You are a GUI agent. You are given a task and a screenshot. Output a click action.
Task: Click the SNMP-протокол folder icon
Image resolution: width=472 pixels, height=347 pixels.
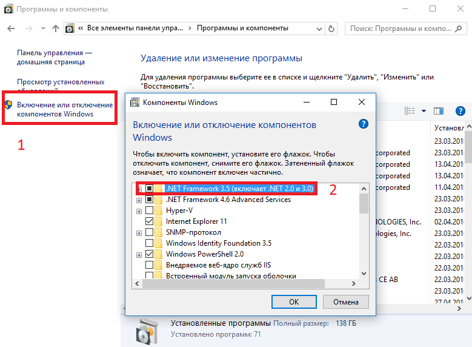point(159,232)
